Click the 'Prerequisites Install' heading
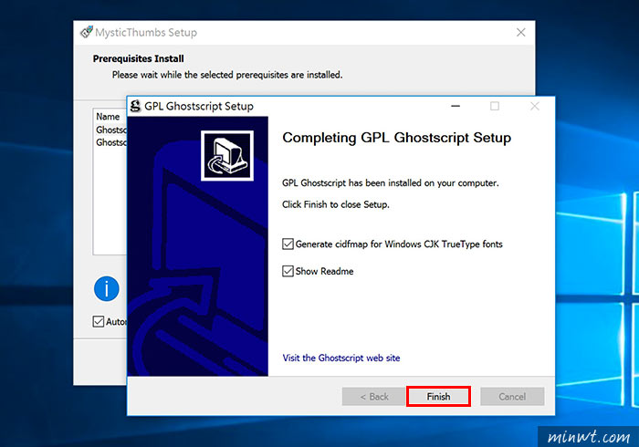 [138, 58]
